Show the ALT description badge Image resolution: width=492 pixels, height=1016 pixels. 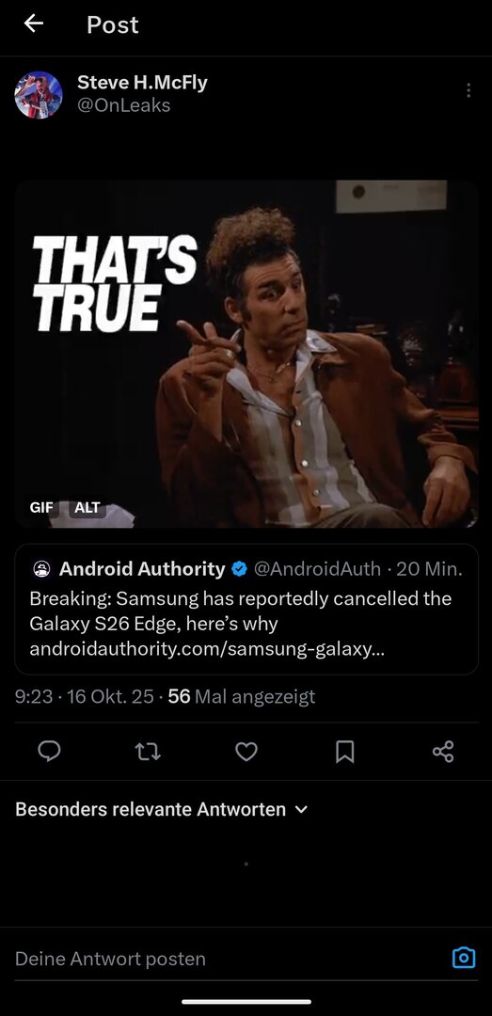click(x=87, y=507)
